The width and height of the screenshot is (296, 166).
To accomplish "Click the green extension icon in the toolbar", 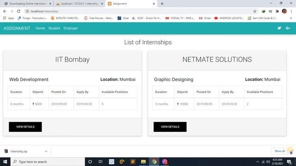I will [264, 11].
